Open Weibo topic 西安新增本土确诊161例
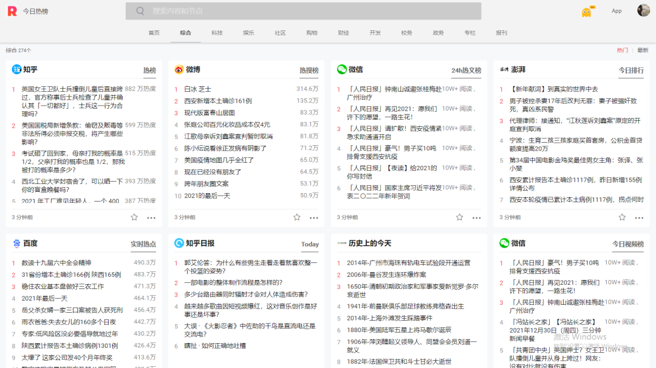 coord(218,101)
